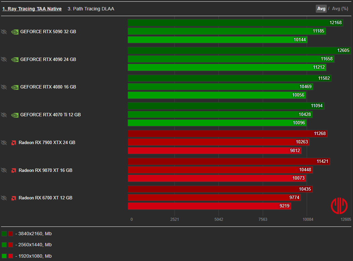Screen dimensions: 353x261
Task: Click the dark green 3840x2160 legend swatch
Action: [x=4, y=234]
